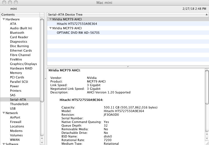The image size is (209, 145).
Task: Collapse the Hardware section triangle
Action: click(x=4, y=19)
